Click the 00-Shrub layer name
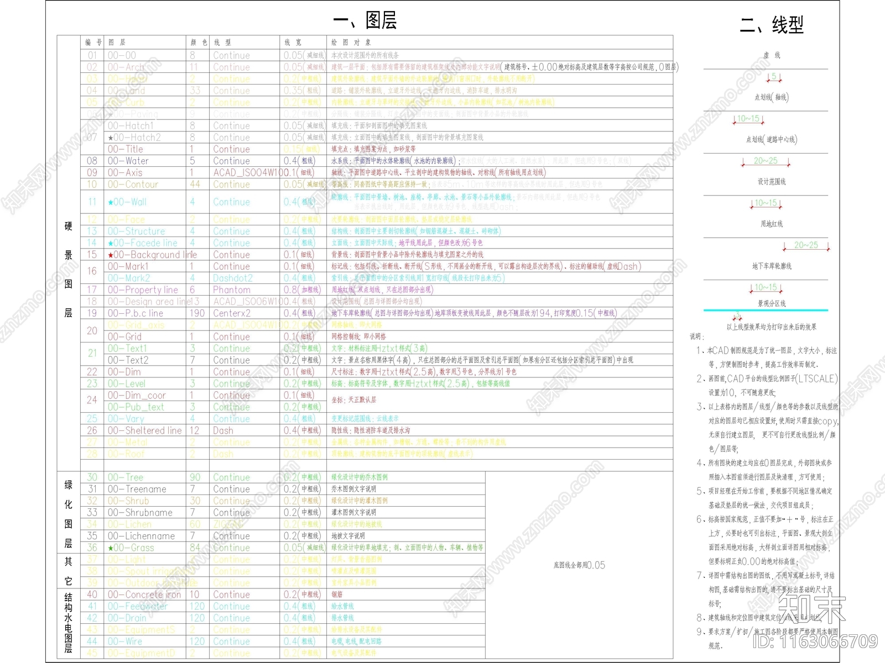Viewport: 885px width, 663px height. pyautogui.click(x=128, y=501)
